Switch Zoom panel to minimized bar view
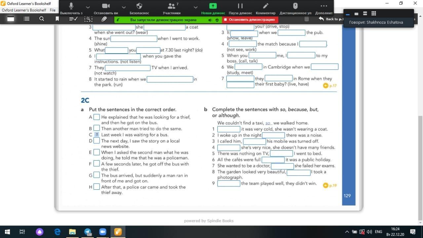Viewport: 423px width, 238px height. (348, 14)
